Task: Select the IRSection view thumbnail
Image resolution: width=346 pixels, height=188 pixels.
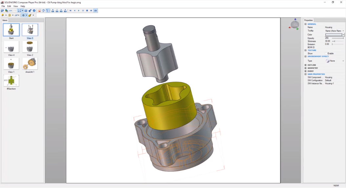Action: click(x=11, y=81)
